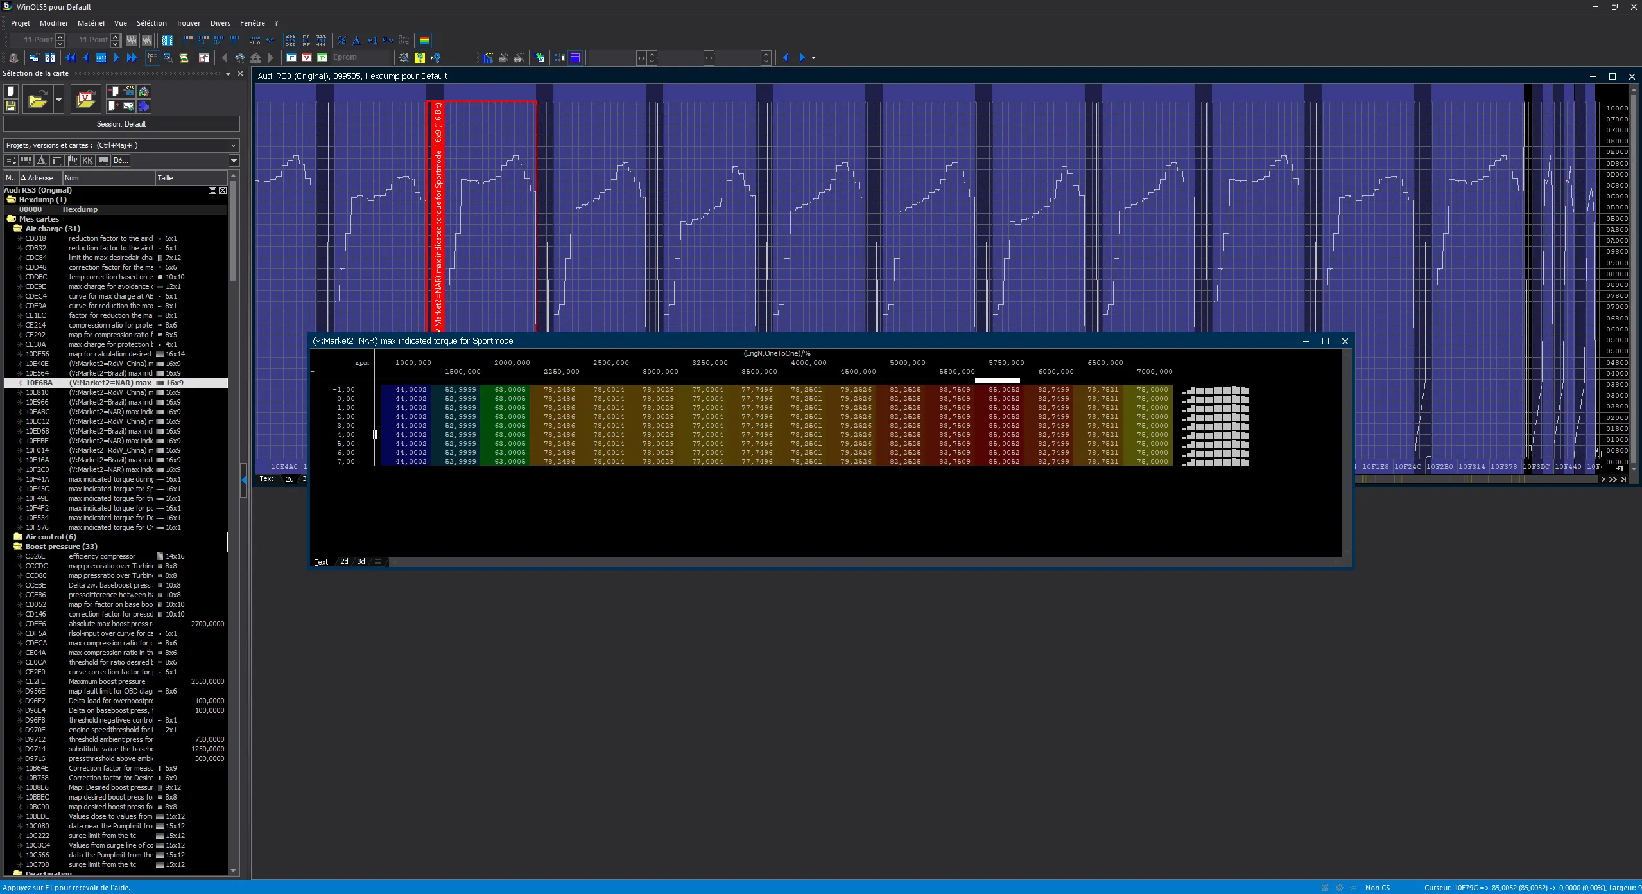Click the yellow open project folder icon
Screen dimensions: 1642x894
click(x=37, y=100)
